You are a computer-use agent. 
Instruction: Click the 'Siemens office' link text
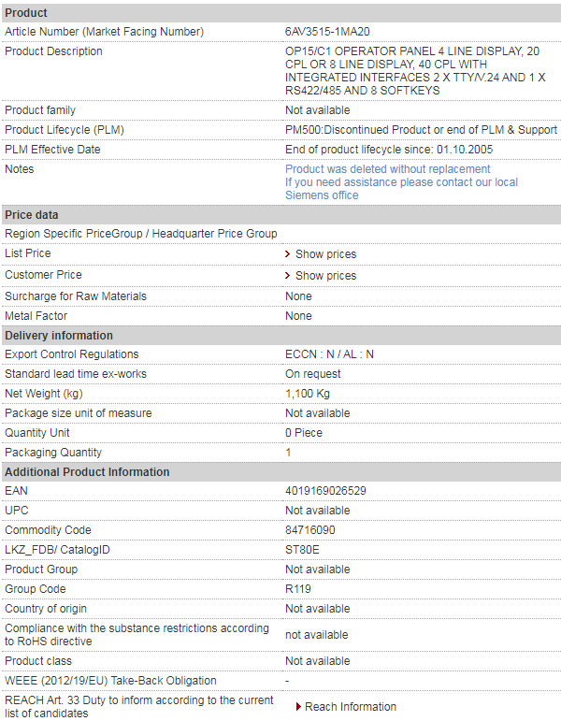(x=322, y=195)
